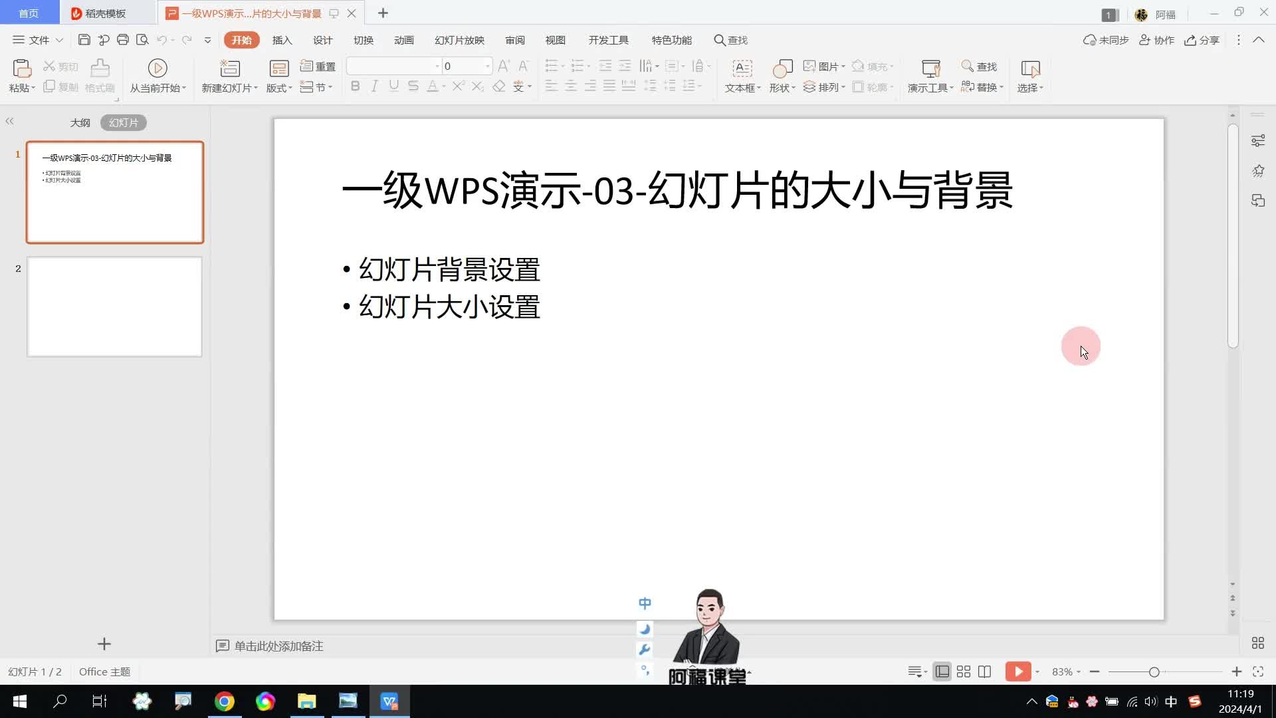Viewport: 1276px width, 718px height.
Task: Switch slide panel to Outline (大纲) view
Action: [x=80, y=123]
